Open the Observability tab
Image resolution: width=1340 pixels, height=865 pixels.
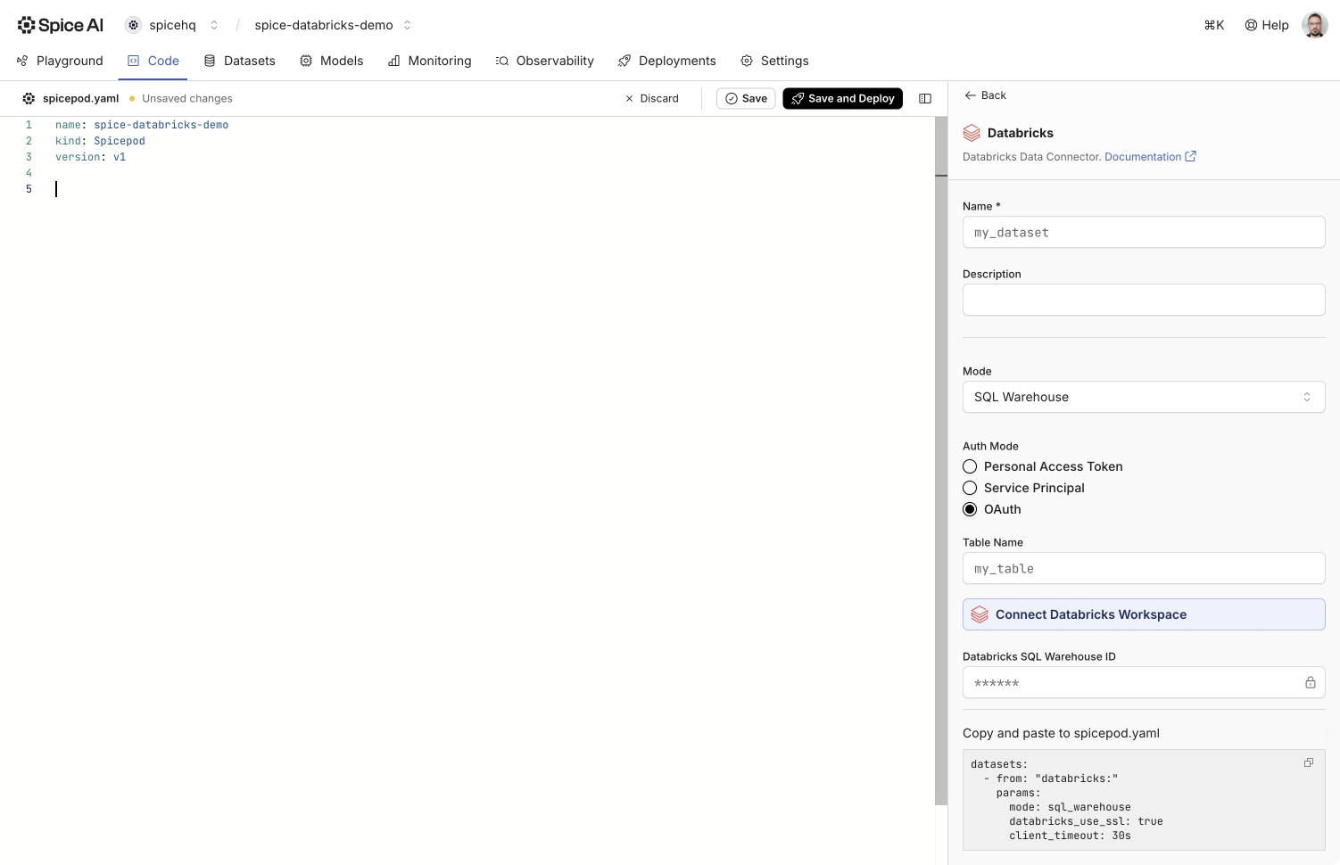544,61
